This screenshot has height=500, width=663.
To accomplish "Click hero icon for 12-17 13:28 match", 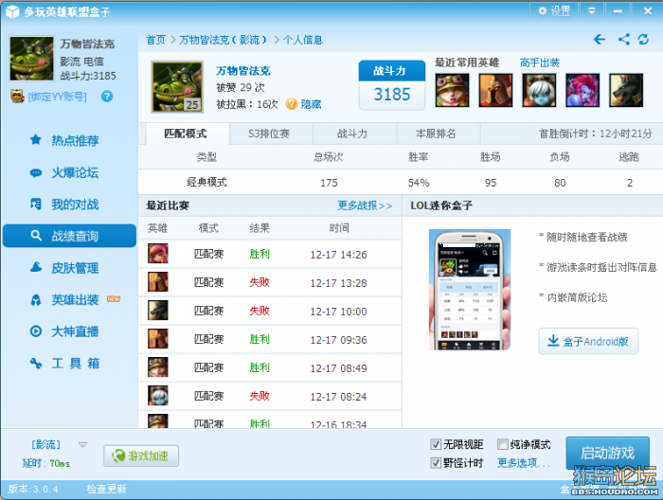I will [158, 282].
